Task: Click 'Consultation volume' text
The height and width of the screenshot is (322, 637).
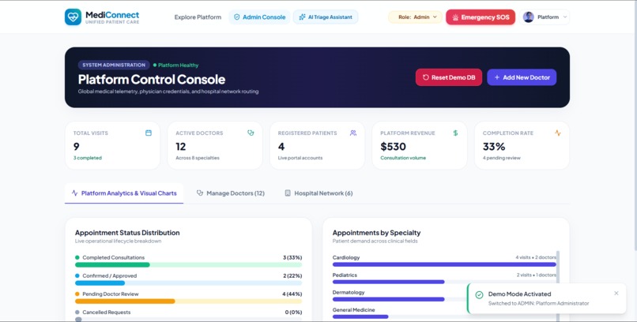Action: pos(403,158)
